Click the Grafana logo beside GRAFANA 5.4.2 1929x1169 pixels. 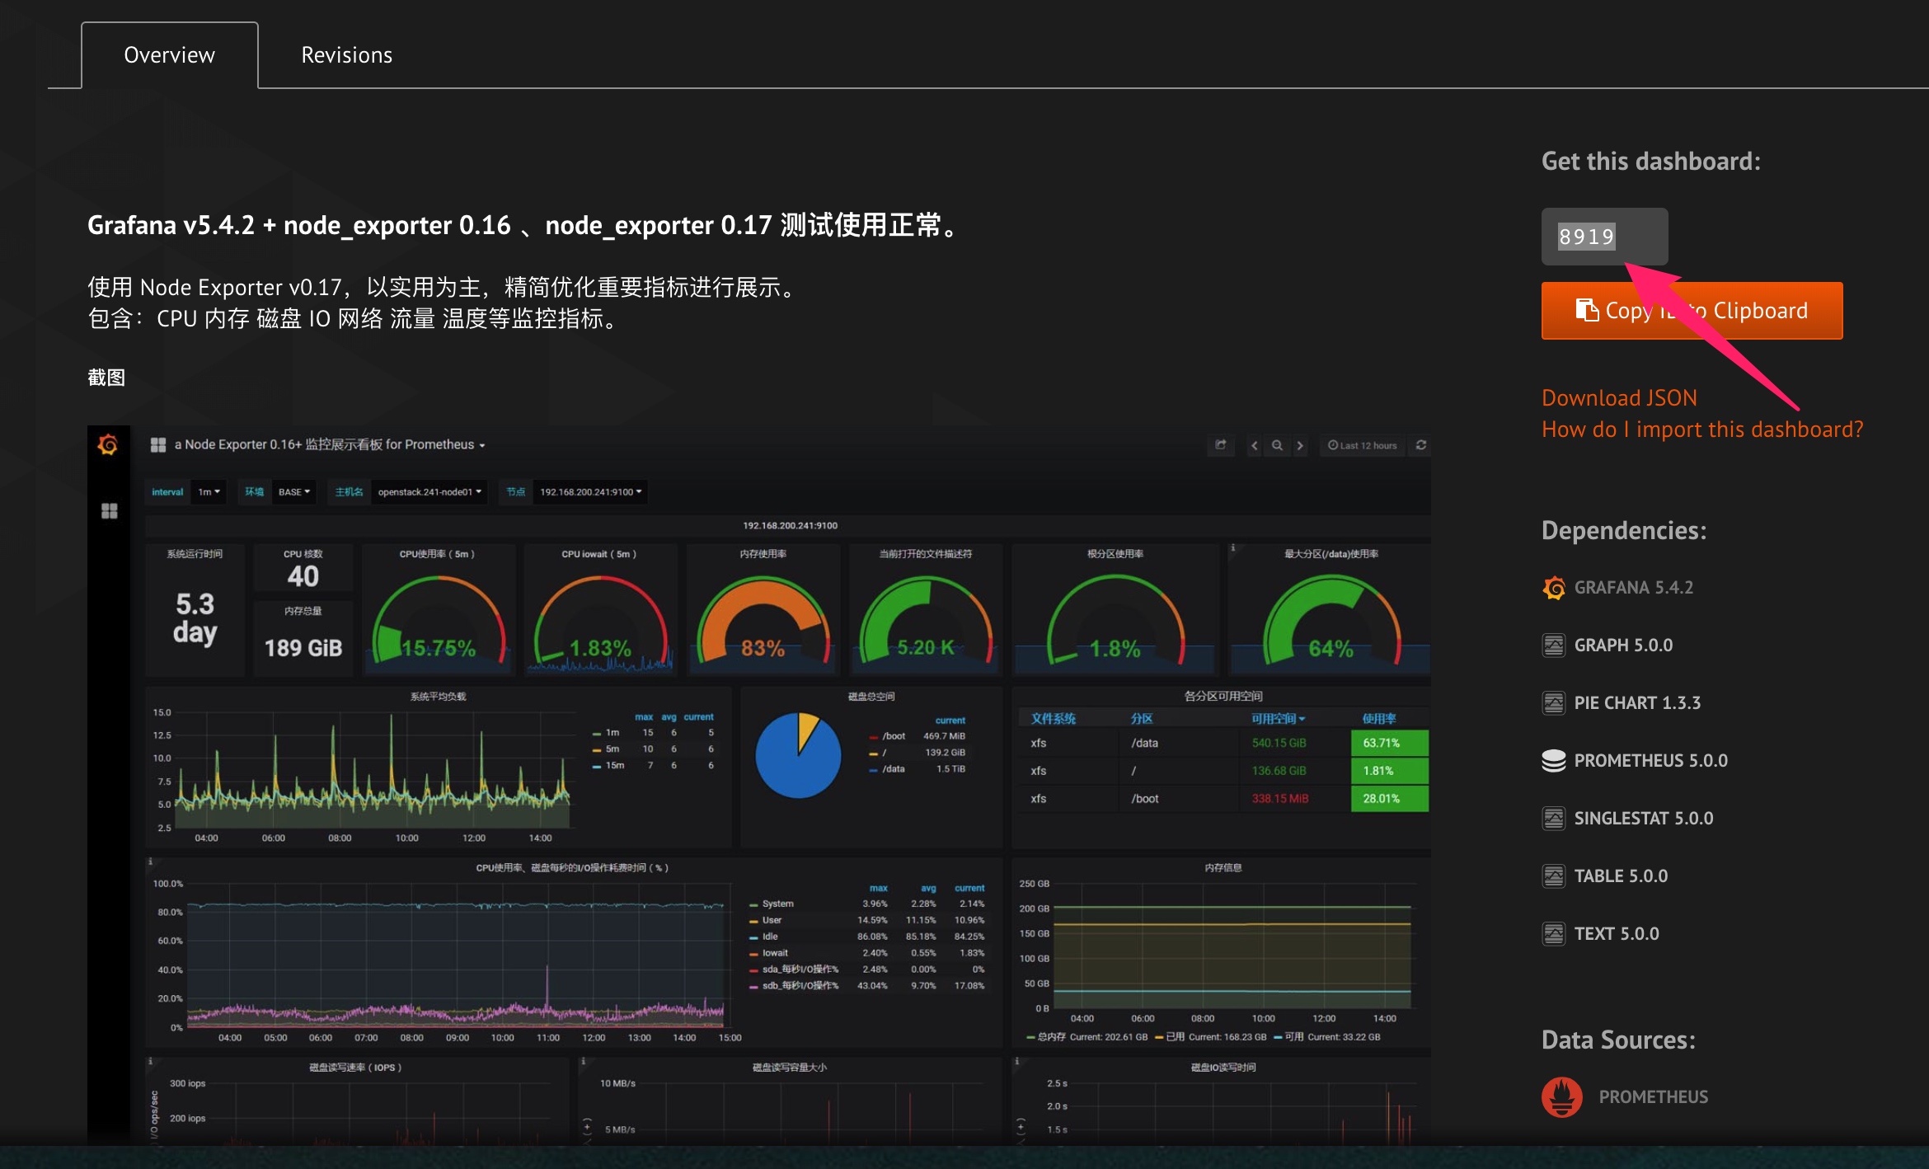click(1554, 588)
